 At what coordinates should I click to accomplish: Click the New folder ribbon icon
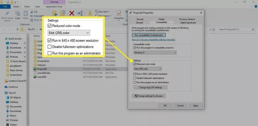(x=90, y=13)
